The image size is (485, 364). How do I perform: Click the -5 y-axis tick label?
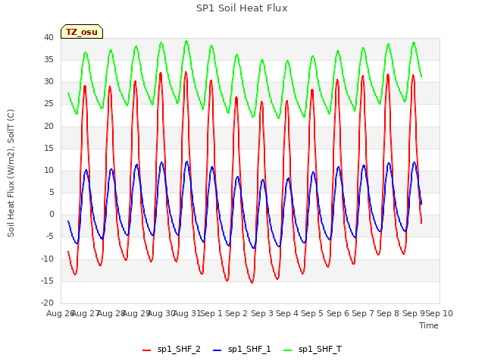[x=50, y=237]
